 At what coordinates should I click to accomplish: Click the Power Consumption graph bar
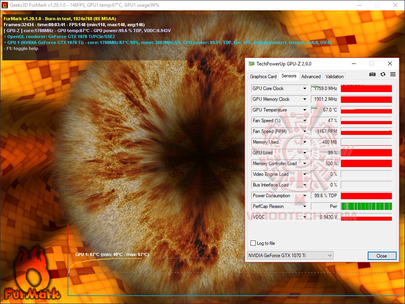pyautogui.click(x=366, y=196)
